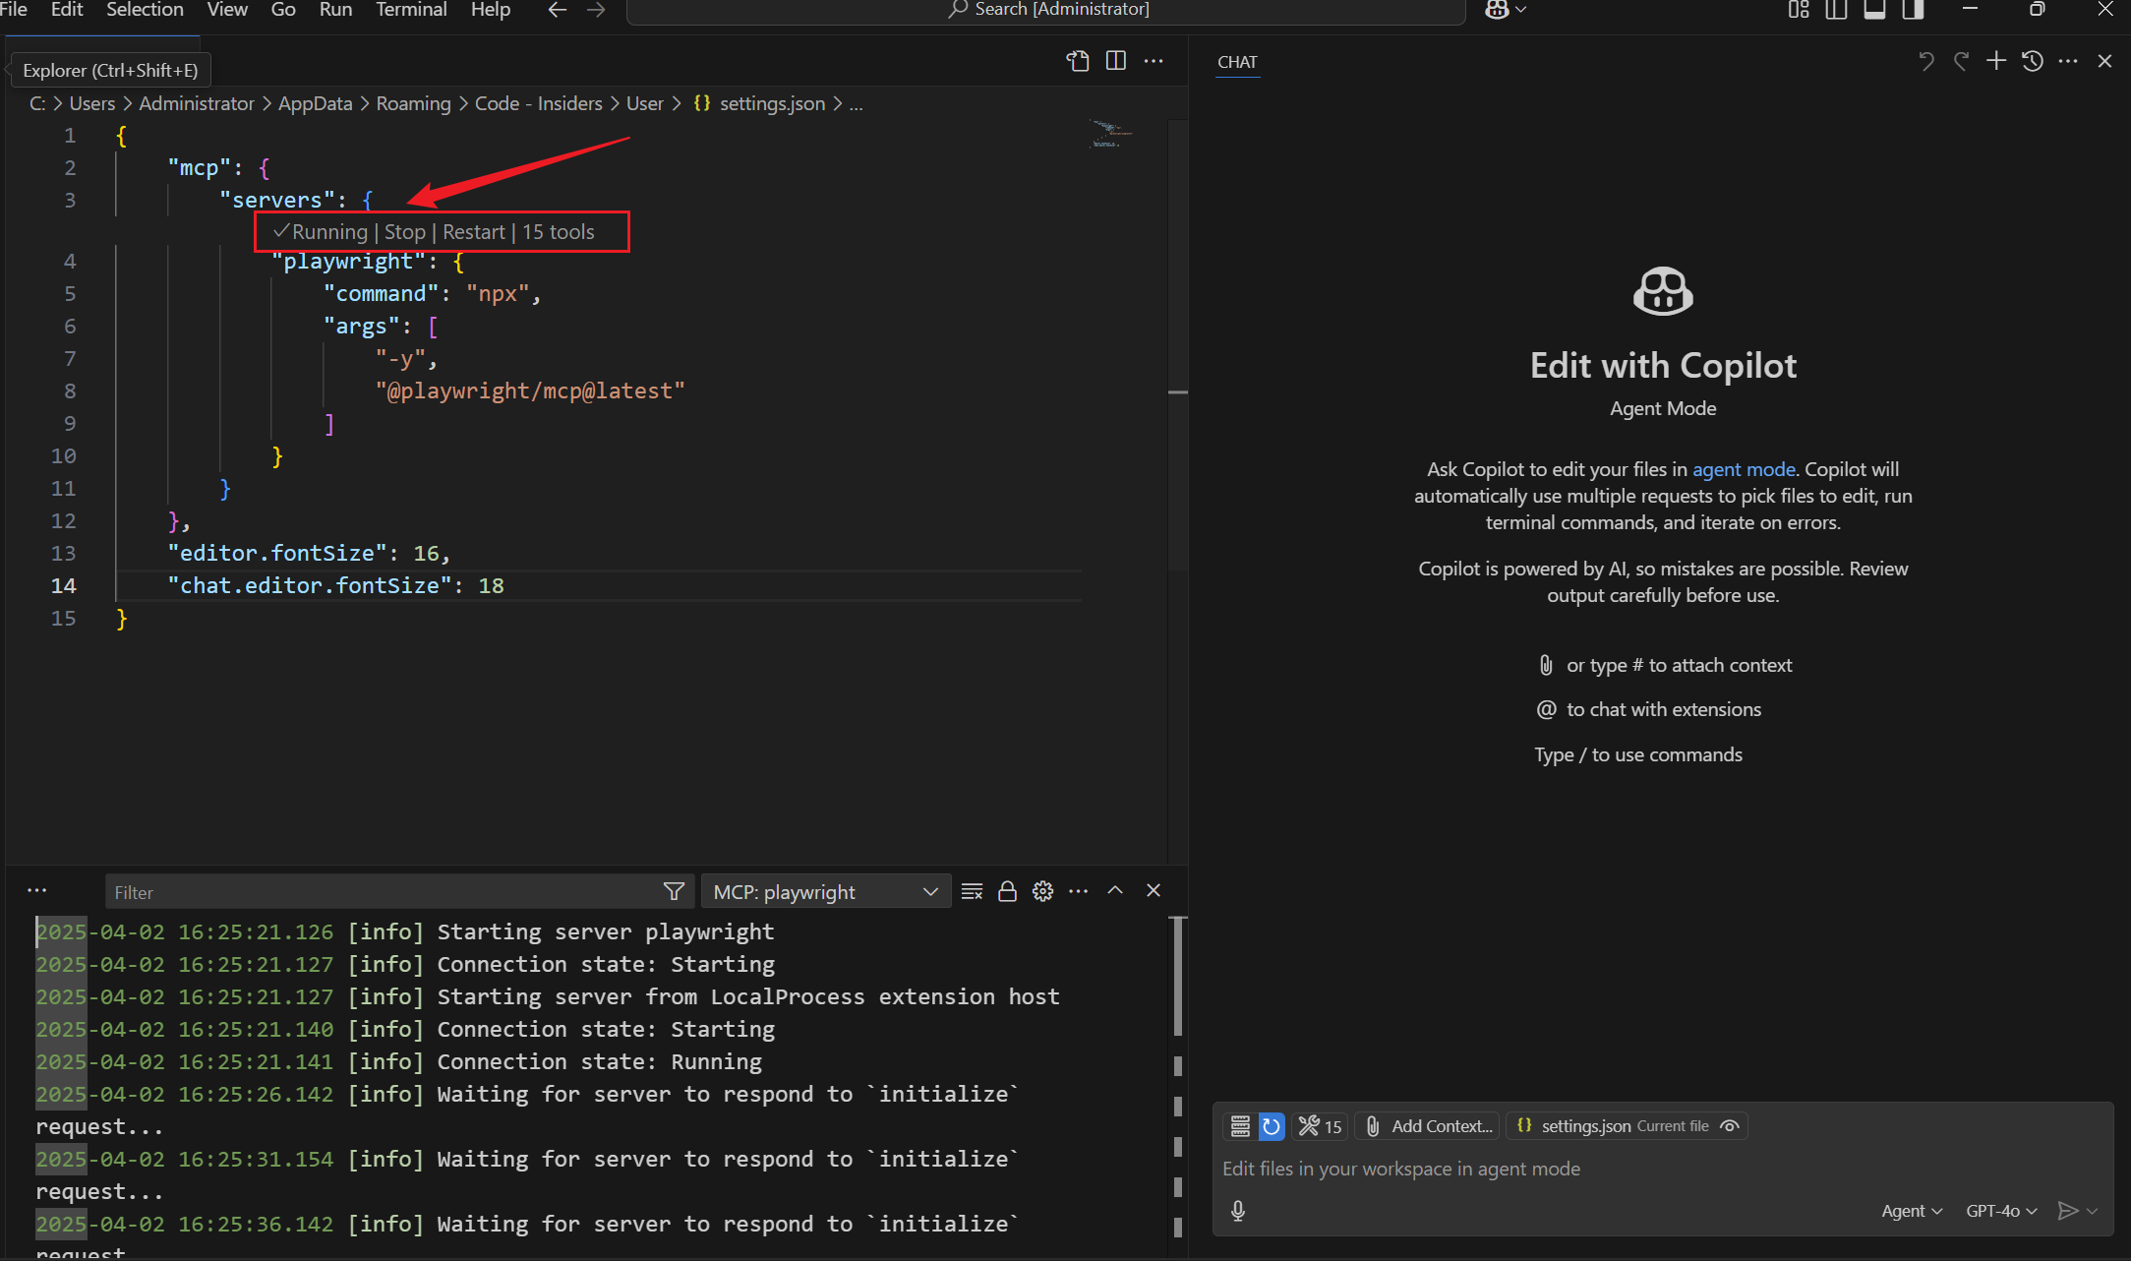2131x1261 pixels.
Task: Clear output with the clear list icon
Action: (972, 891)
